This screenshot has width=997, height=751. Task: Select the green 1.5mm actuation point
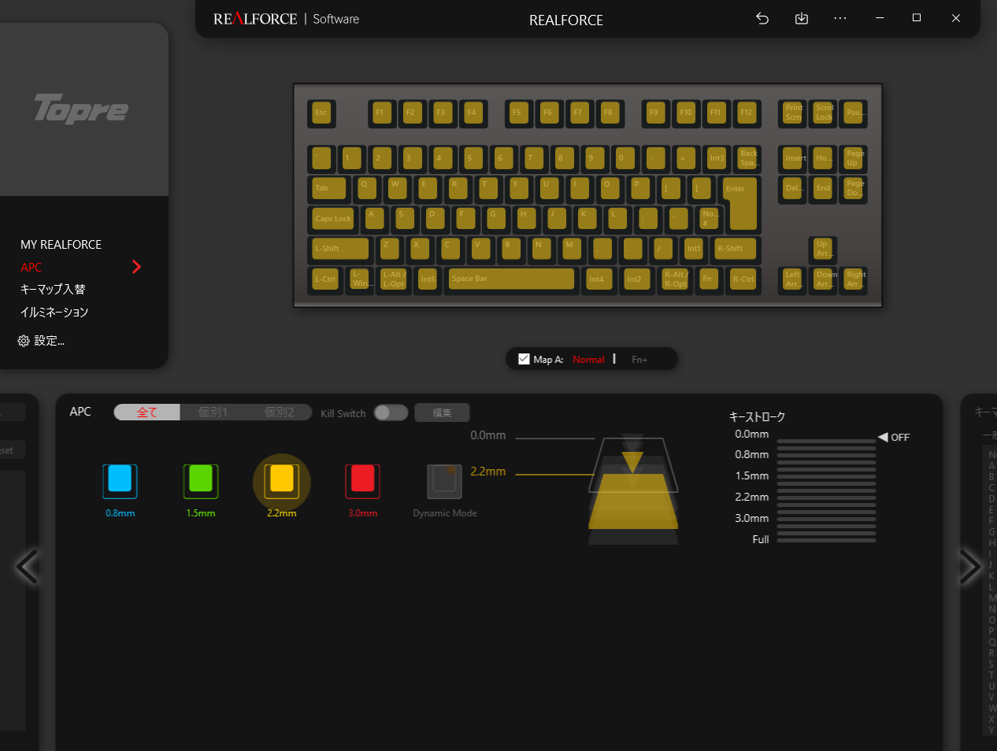coord(201,480)
